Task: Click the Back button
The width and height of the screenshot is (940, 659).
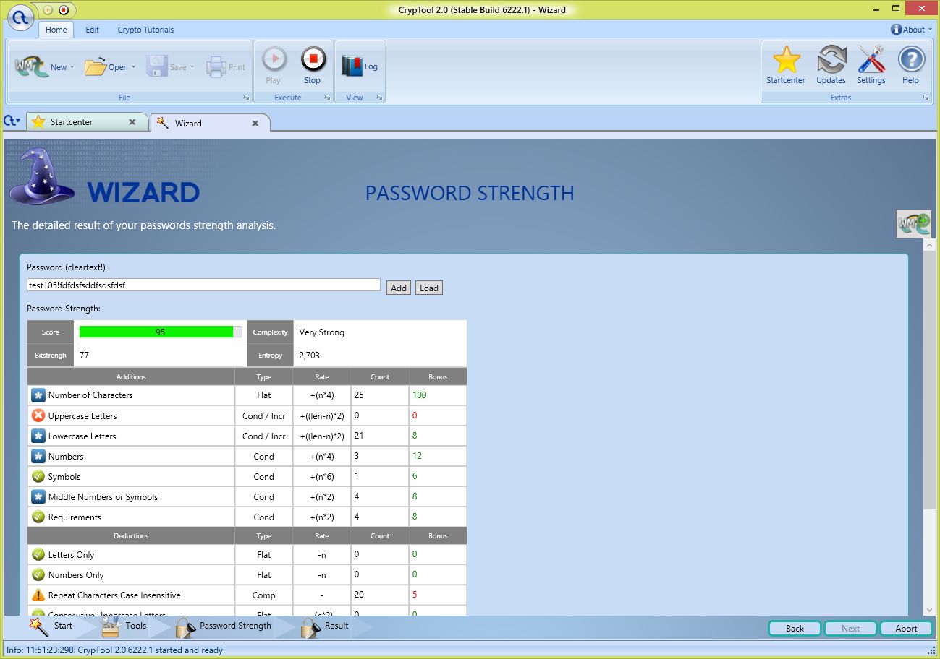Action: [x=795, y=628]
